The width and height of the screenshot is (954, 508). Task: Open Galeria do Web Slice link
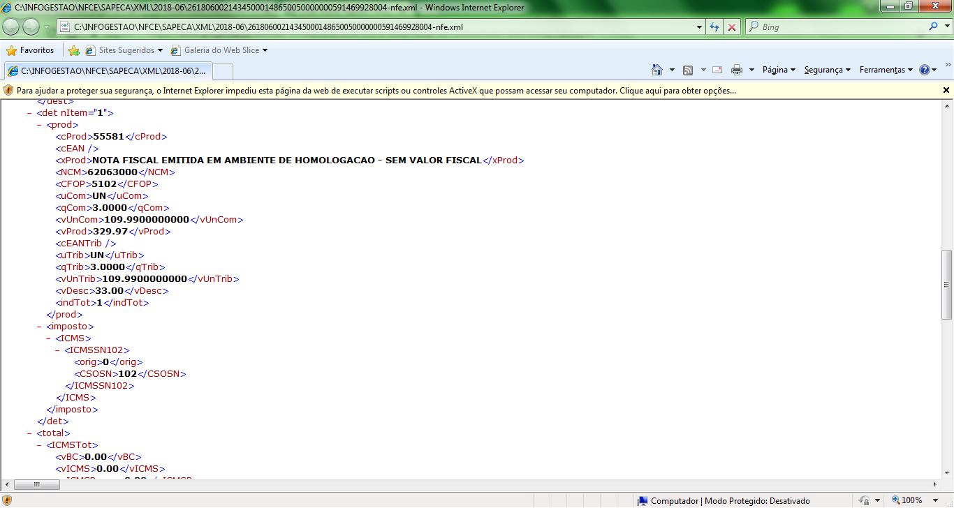(219, 50)
